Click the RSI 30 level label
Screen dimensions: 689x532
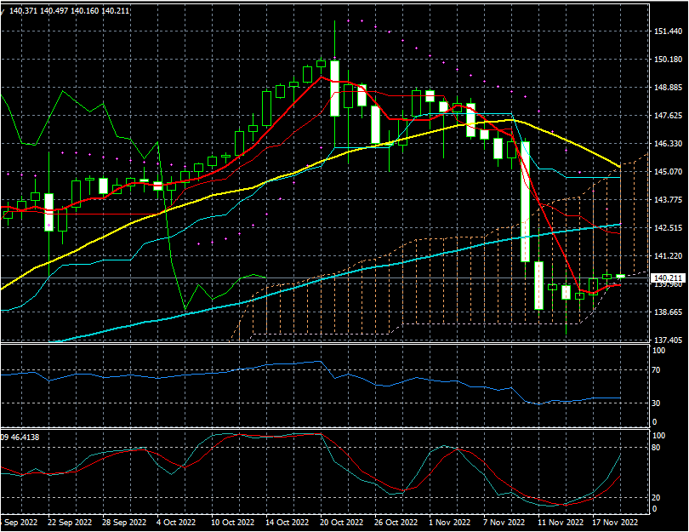pyautogui.click(x=656, y=403)
